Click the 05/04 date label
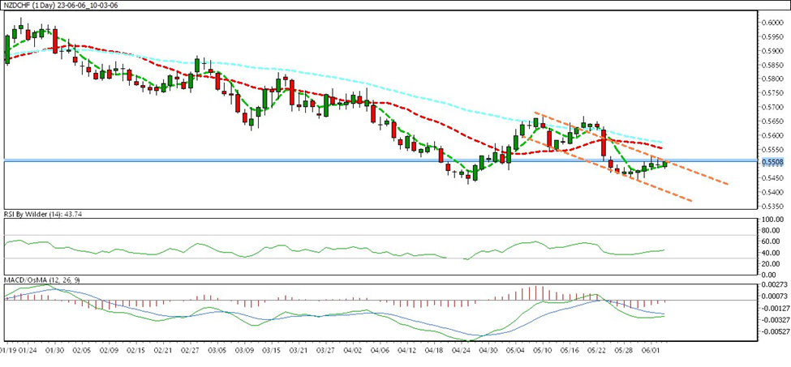Viewport: 791px width, 367px height. click(515, 348)
